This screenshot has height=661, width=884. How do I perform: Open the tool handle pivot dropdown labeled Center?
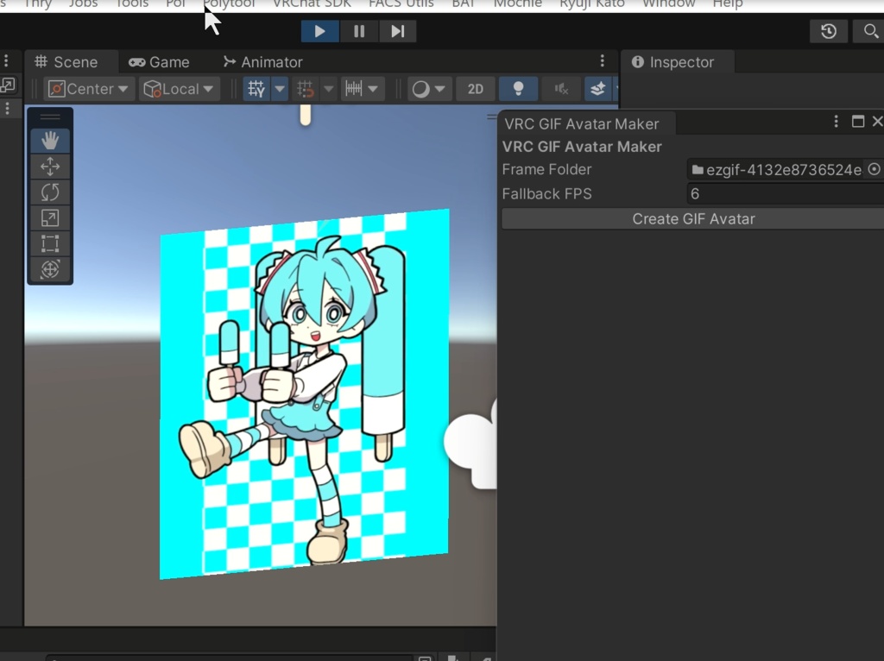(x=87, y=88)
